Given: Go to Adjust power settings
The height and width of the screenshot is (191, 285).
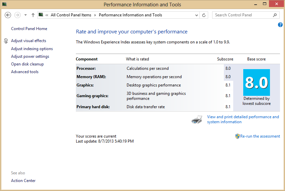Looking at the screenshot, I should tap(30, 56).
